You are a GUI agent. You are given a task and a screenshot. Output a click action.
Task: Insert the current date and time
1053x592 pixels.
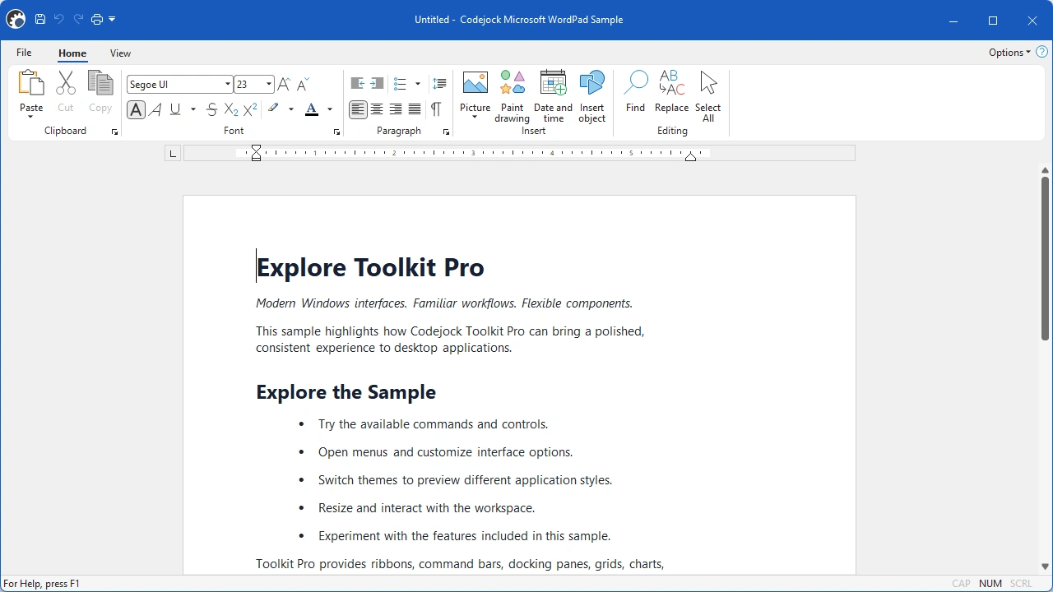click(x=553, y=97)
